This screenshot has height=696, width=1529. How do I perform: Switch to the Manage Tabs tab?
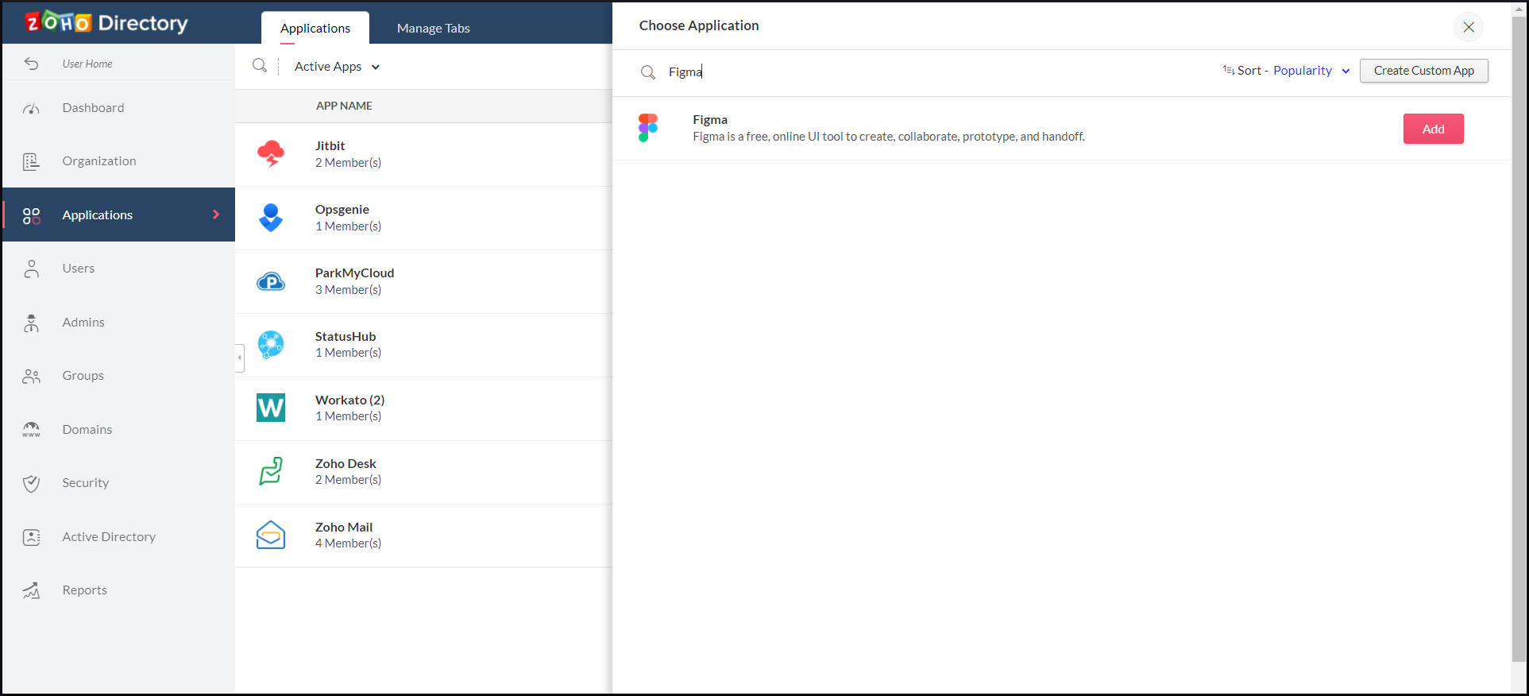pyautogui.click(x=434, y=28)
